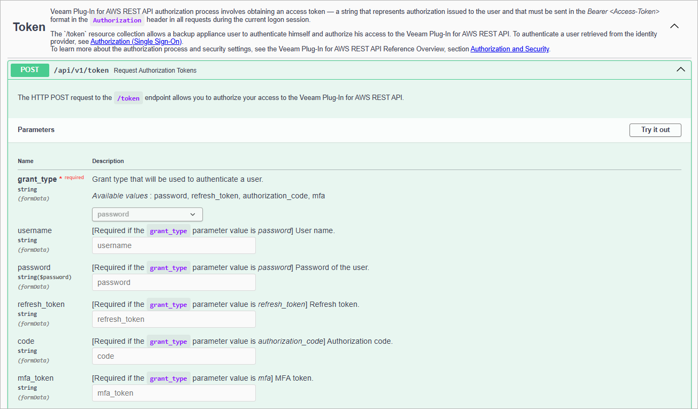The image size is (698, 409).
Task: Focus the refresh_token input field
Action: pos(174,319)
